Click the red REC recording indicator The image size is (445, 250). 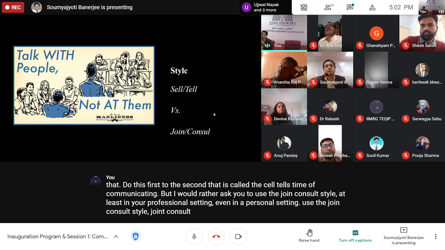[x=13, y=7]
